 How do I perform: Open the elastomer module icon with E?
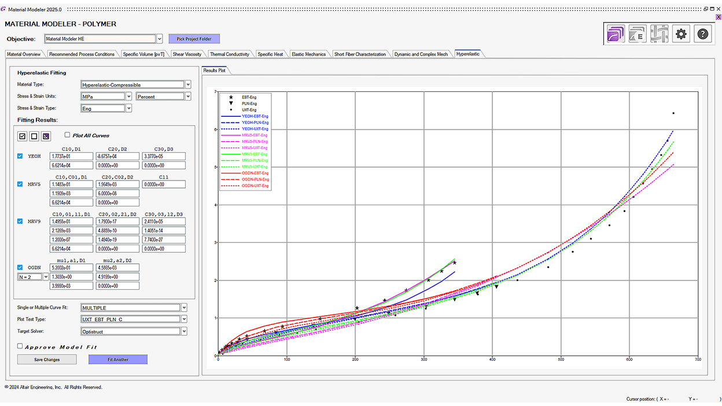(x=638, y=34)
